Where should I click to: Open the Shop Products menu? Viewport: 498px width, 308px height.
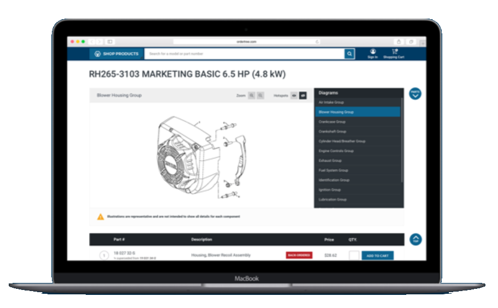click(117, 54)
